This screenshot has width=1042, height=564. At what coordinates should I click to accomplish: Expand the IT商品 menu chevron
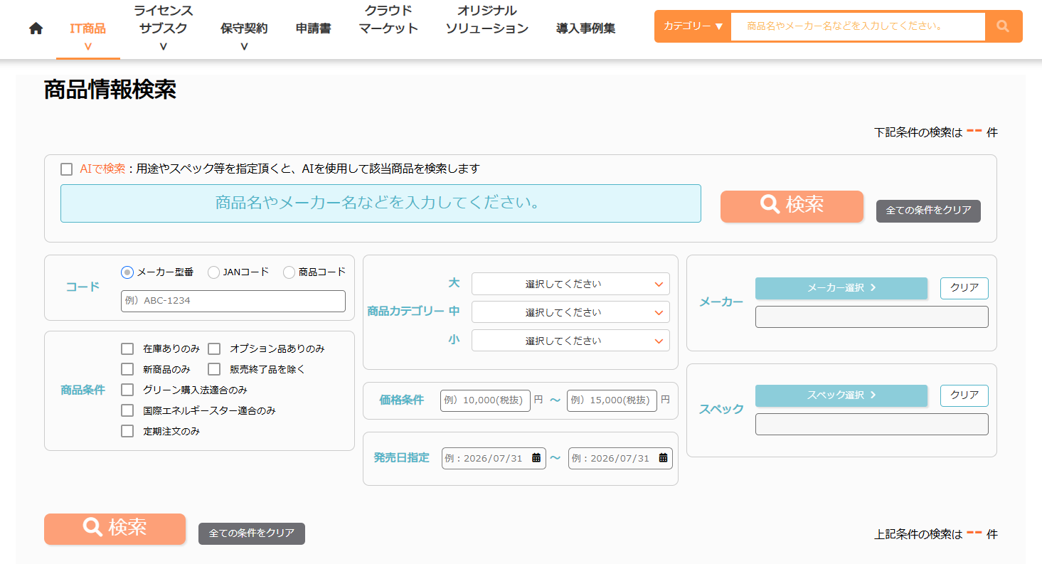tap(88, 47)
